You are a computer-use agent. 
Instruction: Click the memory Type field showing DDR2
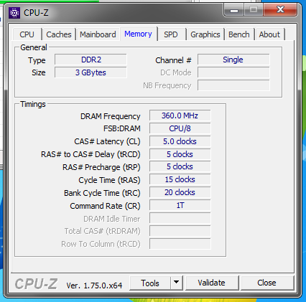pos(91,60)
